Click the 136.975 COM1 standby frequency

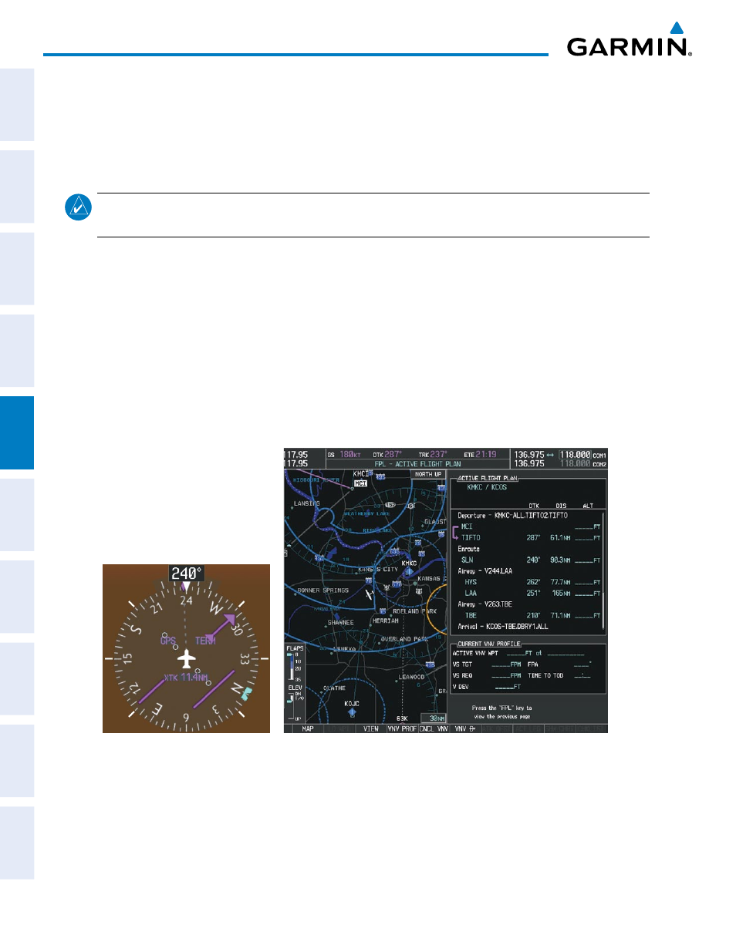529,455
